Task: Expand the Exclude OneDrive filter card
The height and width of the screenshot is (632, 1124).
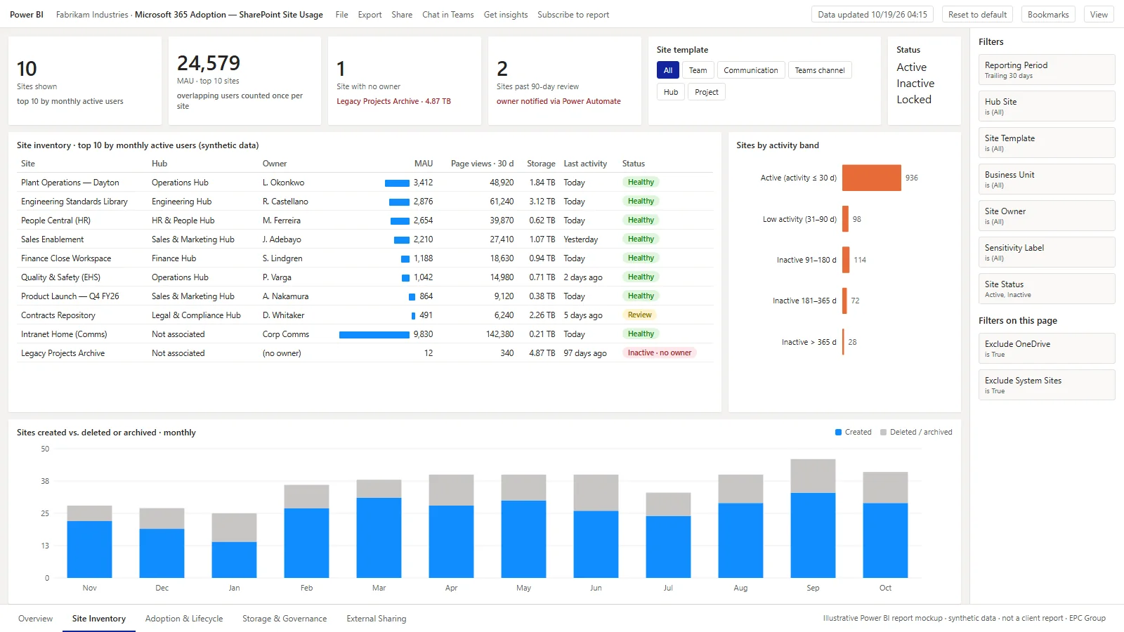Action: point(1047,348)
